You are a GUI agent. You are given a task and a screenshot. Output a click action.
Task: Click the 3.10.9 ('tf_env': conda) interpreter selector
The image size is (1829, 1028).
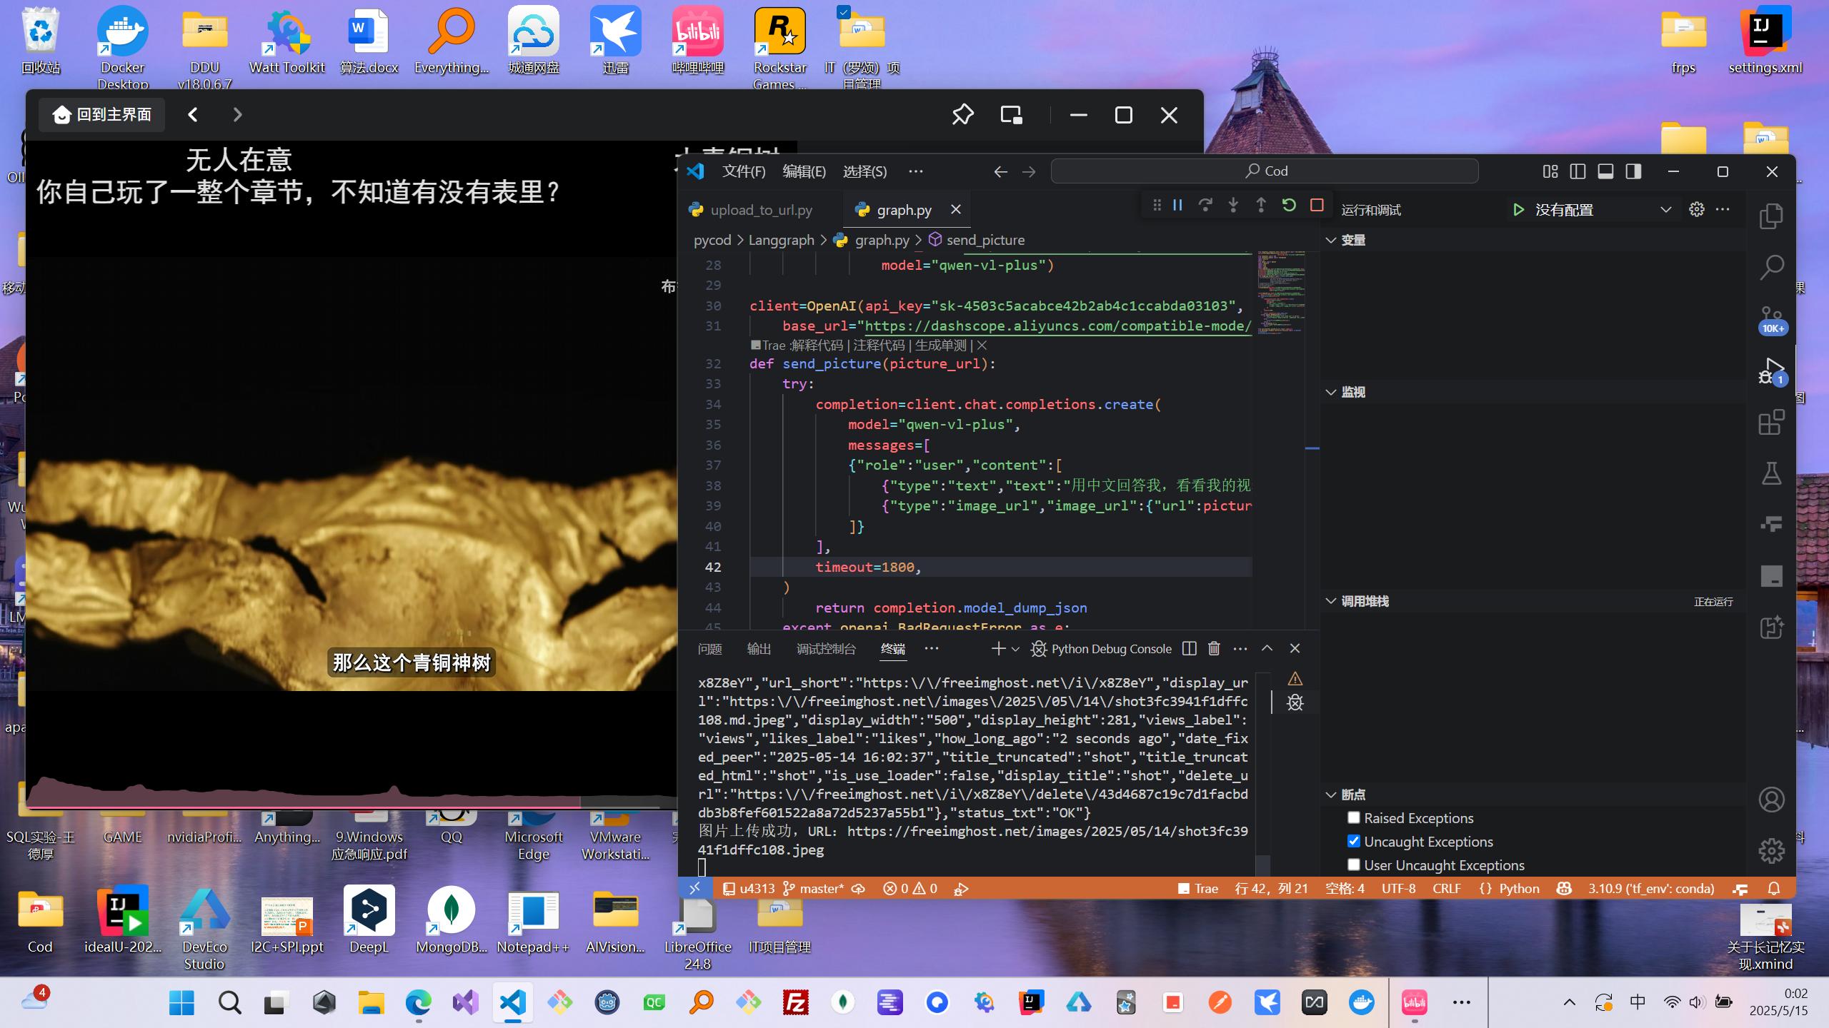click(1651, 889)
